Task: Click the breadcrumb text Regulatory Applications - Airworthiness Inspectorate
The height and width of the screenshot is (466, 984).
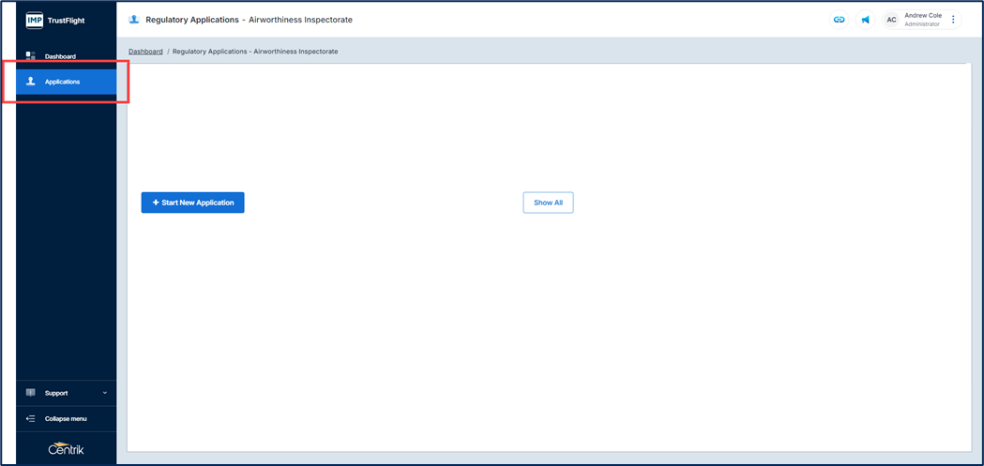Action: tap(255, 52)
